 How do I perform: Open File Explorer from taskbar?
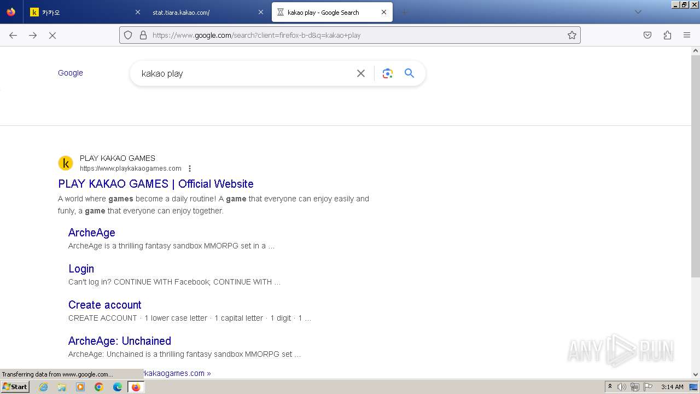(x=62, y=387)
